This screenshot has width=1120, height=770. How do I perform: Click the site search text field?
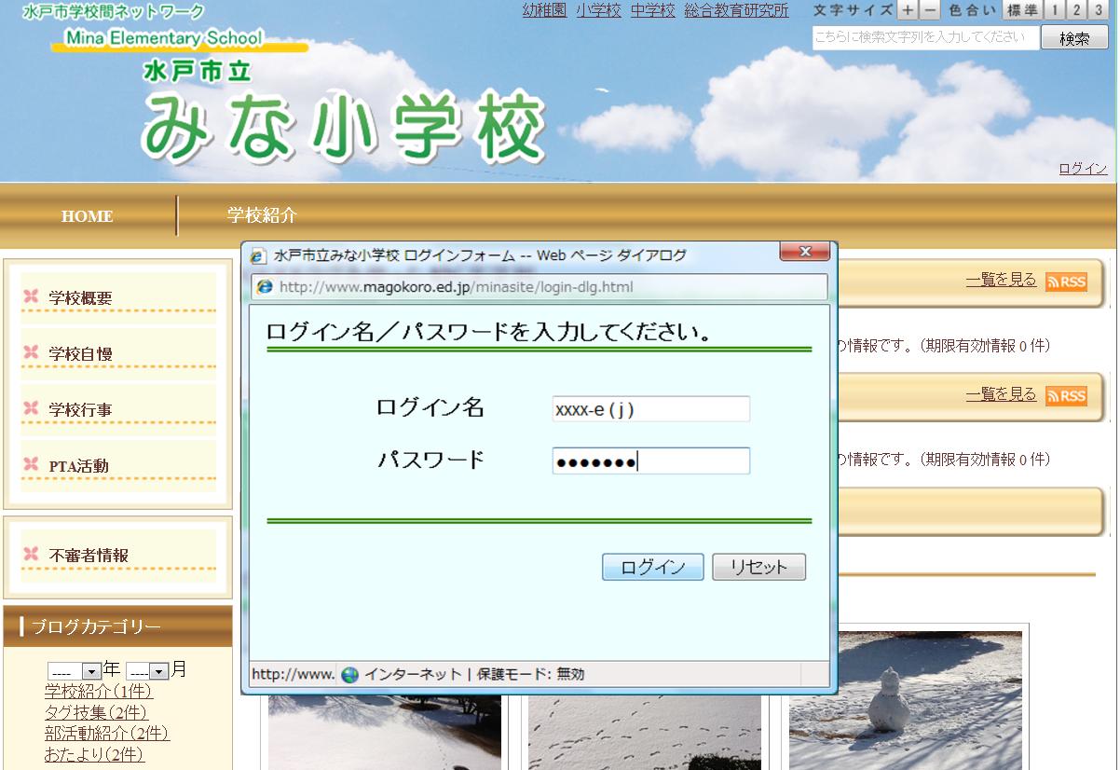click(x=925, y=38)
